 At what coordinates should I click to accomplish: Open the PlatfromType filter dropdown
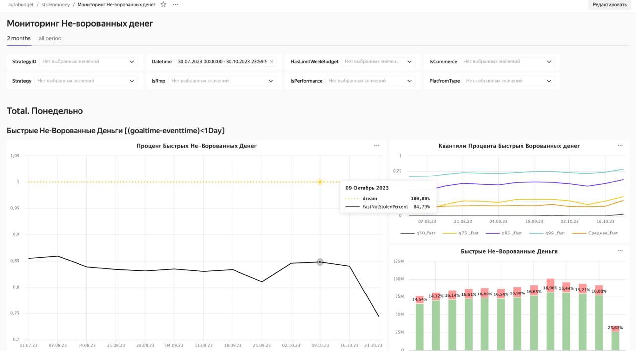[509, 81]
